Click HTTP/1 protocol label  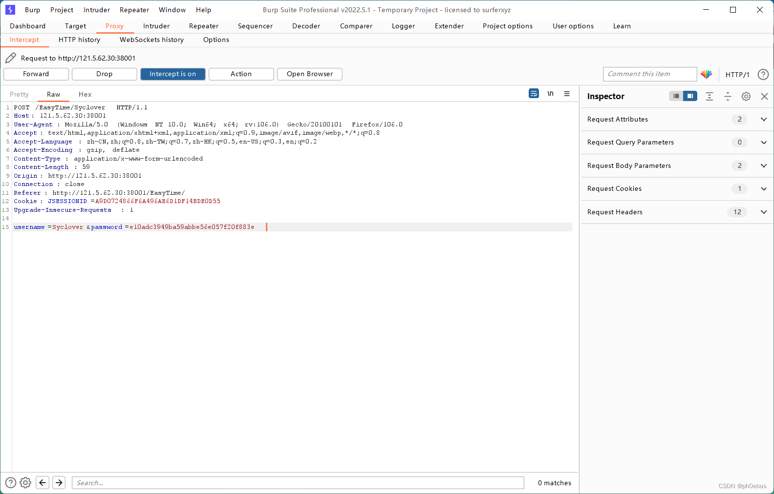tap(737, 75)
